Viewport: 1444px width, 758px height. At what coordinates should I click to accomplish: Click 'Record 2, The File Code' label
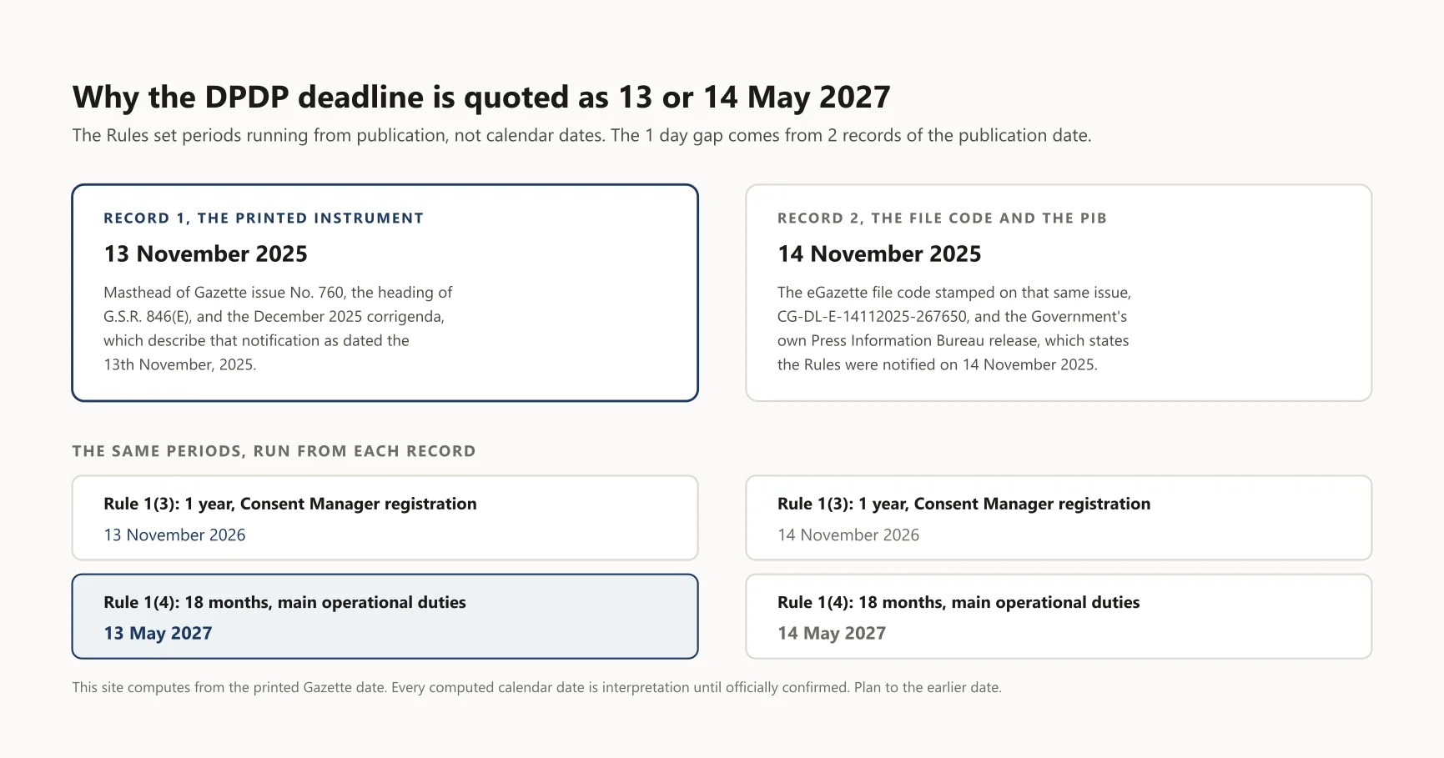(942, 218)
